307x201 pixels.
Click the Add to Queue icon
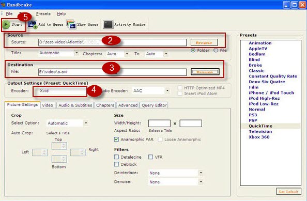(33, 25)
